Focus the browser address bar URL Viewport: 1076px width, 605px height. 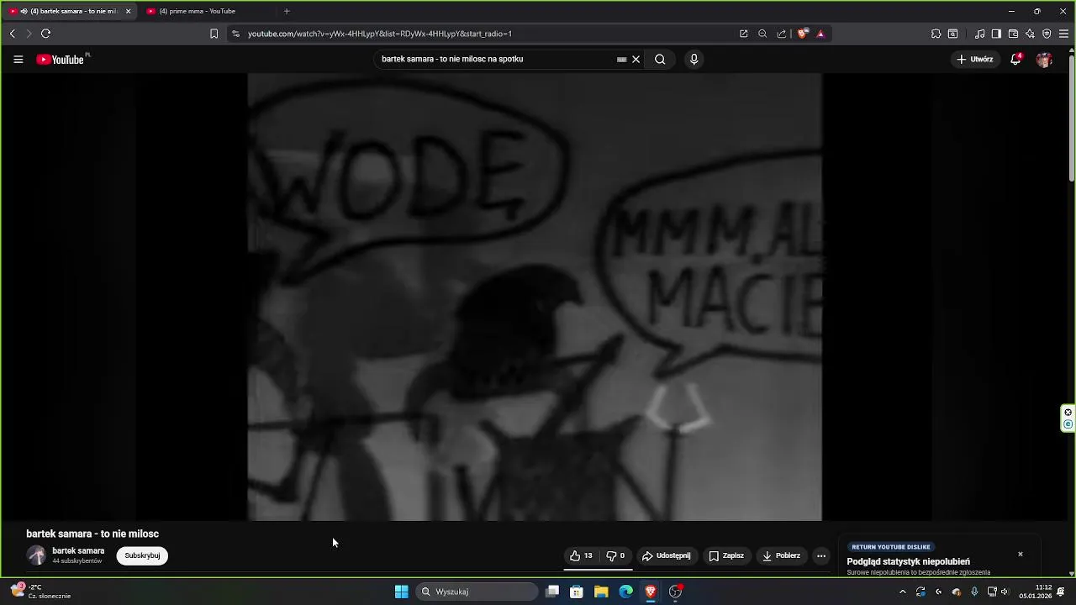pyautogui.click(x=380, y=34)
